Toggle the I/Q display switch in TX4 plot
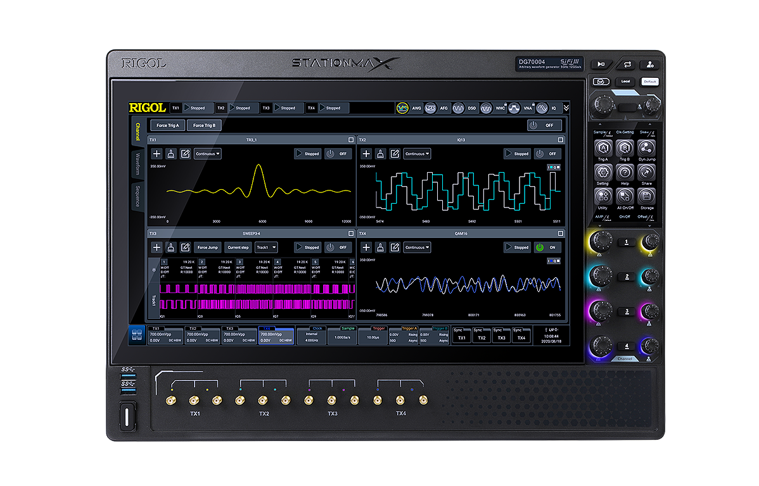759x486 pixels. pyautogui.click(x=554, y=261)
